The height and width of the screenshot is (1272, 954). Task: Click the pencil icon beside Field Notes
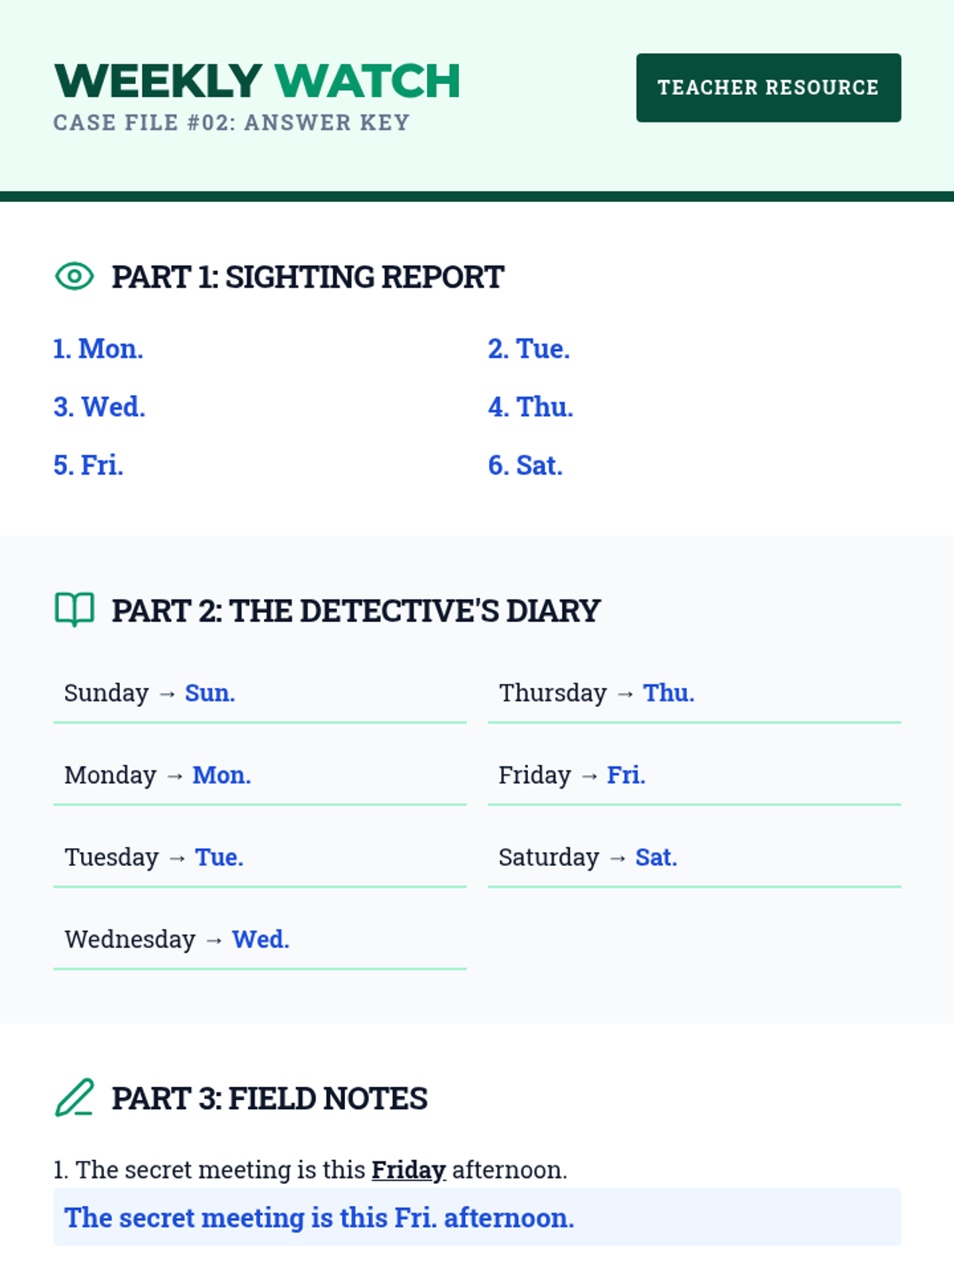[74, 1098]
